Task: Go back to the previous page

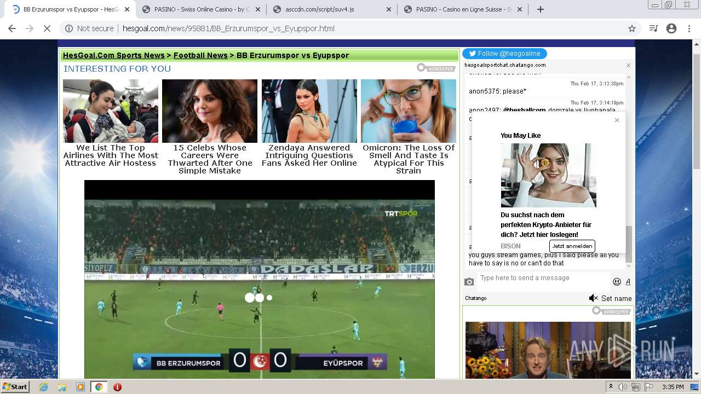Action: [x=12, y=28]
